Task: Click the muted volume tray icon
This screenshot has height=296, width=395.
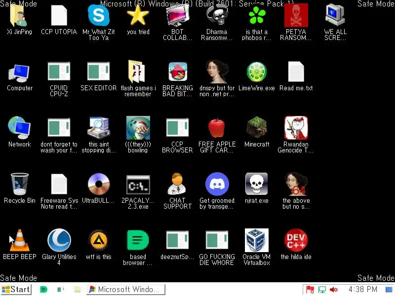Action: tap(334, 290)
